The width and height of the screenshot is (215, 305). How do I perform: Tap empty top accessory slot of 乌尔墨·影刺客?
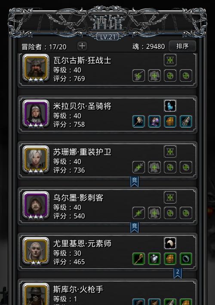coord(170,197)
